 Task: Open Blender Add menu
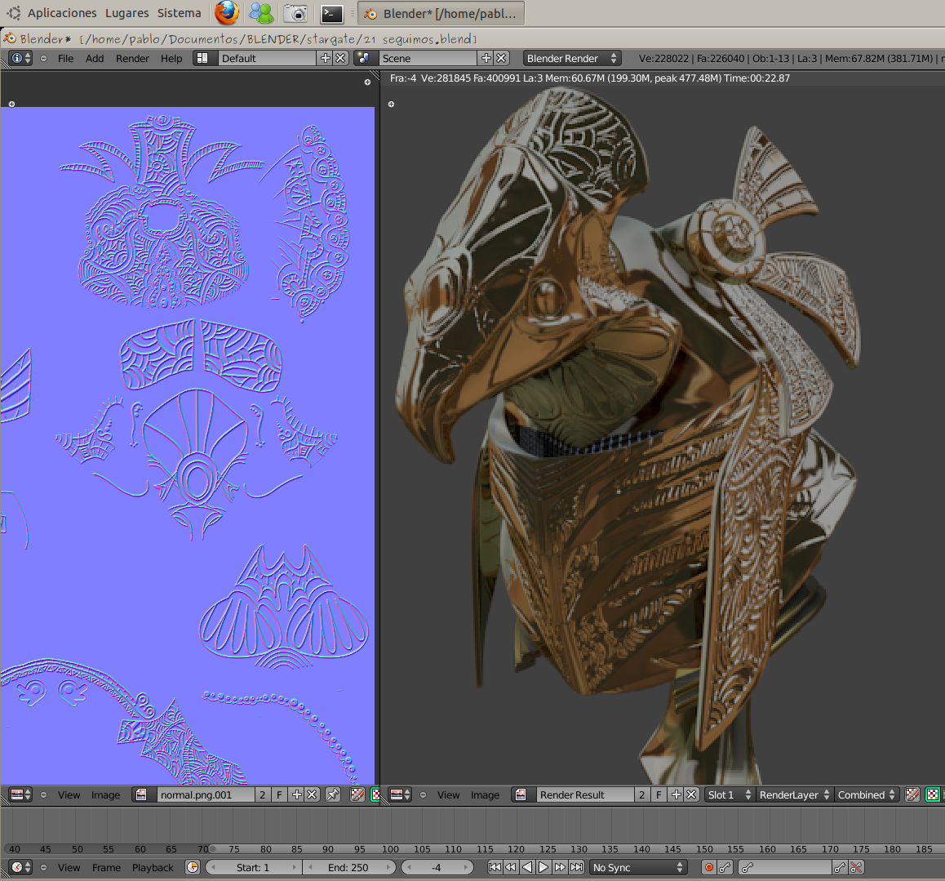click(95, 59)
